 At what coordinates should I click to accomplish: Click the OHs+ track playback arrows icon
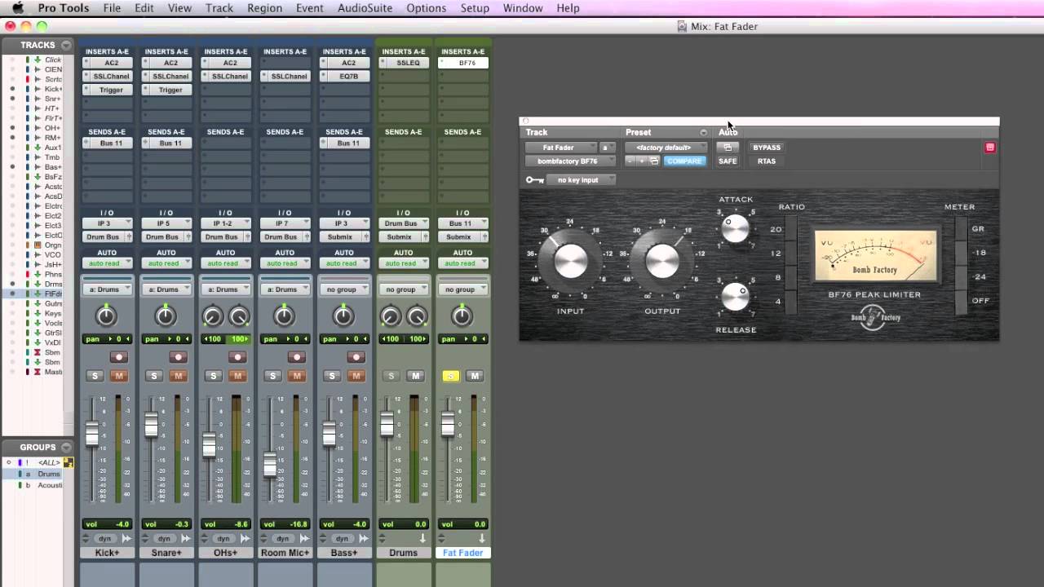point(246,538)
